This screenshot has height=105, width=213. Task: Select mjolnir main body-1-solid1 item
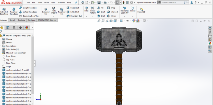tap(17, 70)
